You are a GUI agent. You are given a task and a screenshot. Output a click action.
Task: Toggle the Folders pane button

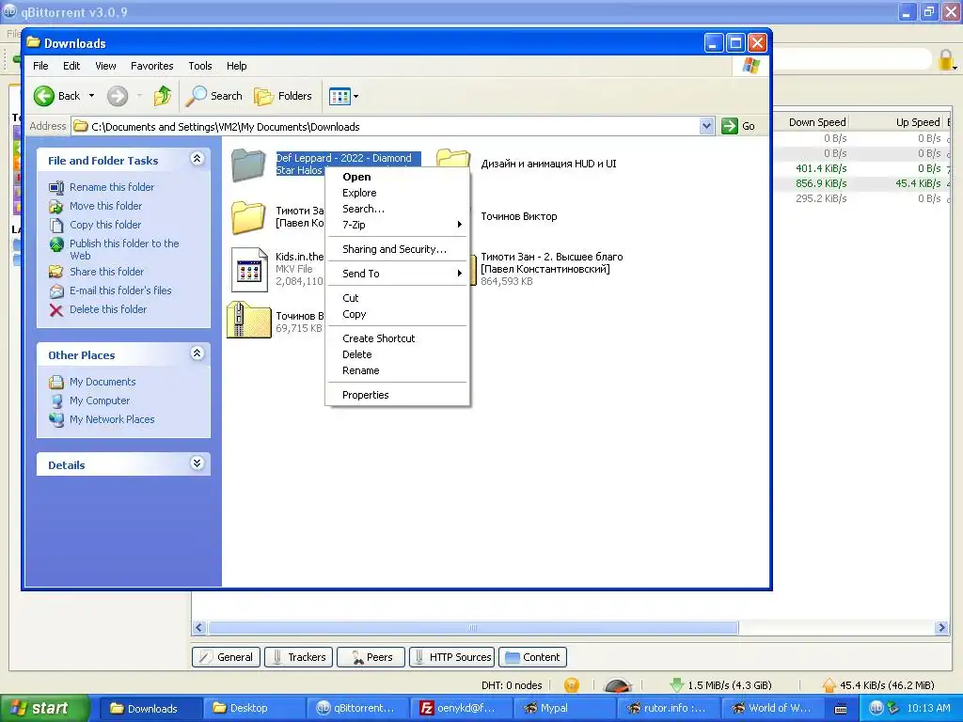[x=284, y=96]
